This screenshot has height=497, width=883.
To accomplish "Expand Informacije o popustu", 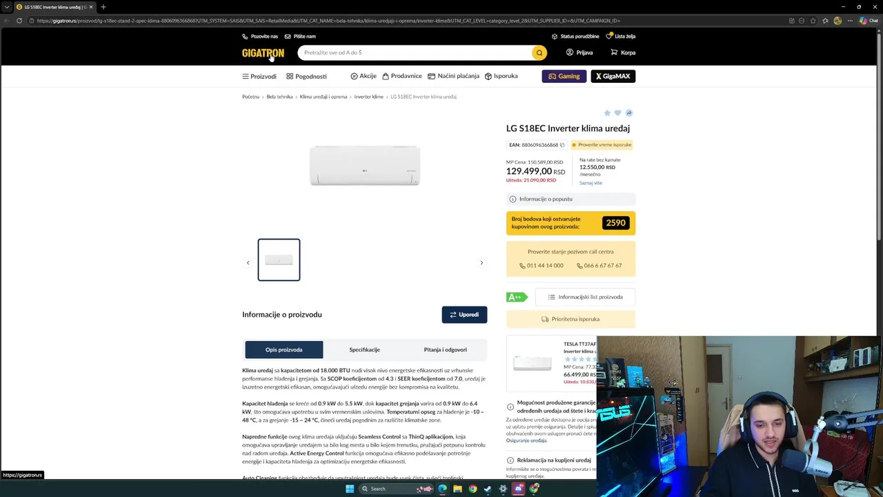I will (x=571, y=199).
